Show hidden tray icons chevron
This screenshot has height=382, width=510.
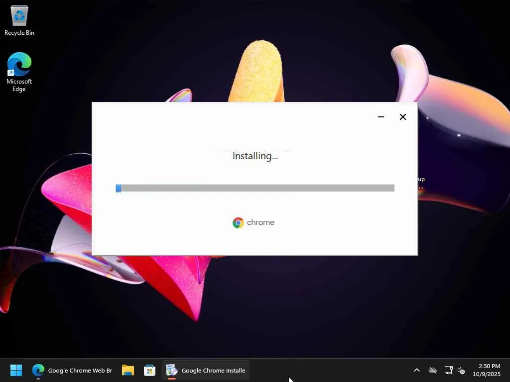417,370
